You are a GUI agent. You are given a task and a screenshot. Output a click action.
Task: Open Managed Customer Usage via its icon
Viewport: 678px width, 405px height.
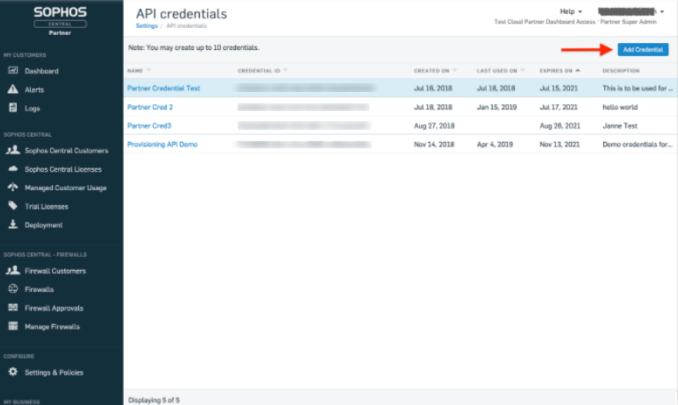(12, 187)
